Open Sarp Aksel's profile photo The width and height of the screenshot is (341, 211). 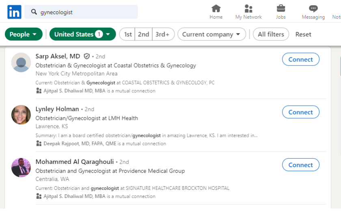21,62
